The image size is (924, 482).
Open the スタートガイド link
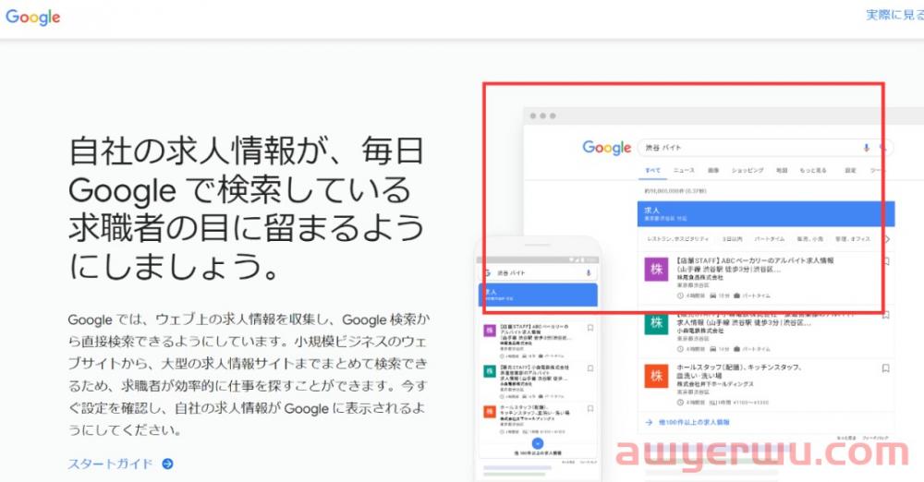click(x=110, y=464)
